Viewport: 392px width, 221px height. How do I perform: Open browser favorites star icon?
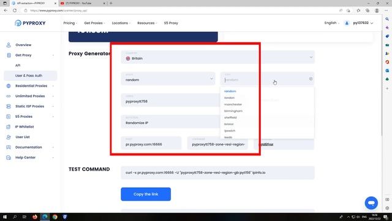click(358, 10)
